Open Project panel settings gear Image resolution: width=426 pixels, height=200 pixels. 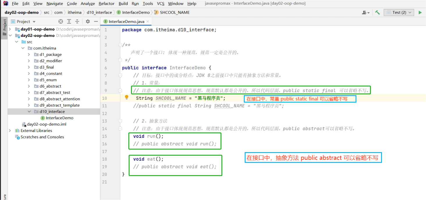tap(88, 22)
